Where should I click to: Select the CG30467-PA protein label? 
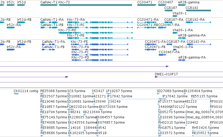coord(169,52)
